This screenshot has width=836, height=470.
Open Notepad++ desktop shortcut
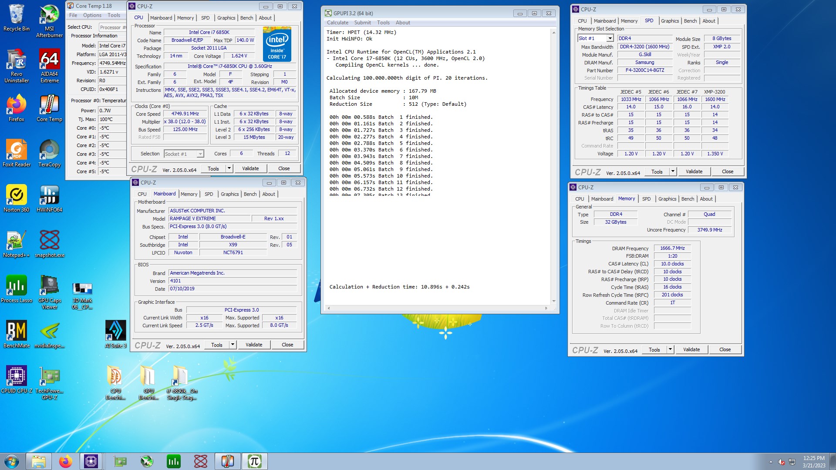coord(17,244)
